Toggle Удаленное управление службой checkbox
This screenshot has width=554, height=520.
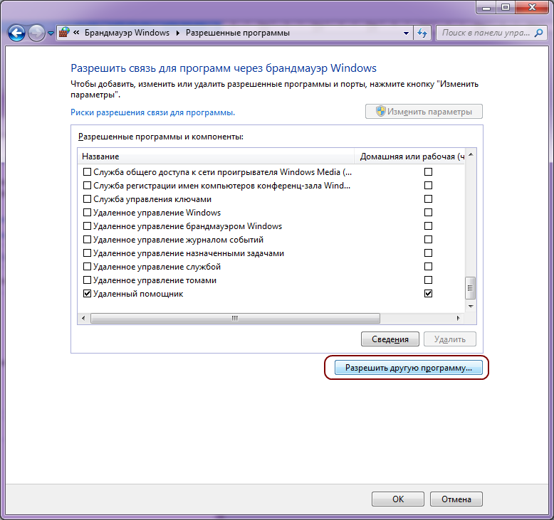pyautogui.click(x=87, y=267)
